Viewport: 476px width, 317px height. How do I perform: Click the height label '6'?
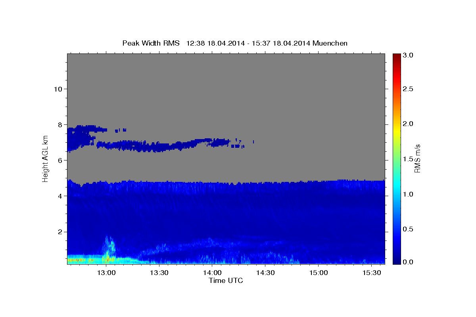point(59,160)
